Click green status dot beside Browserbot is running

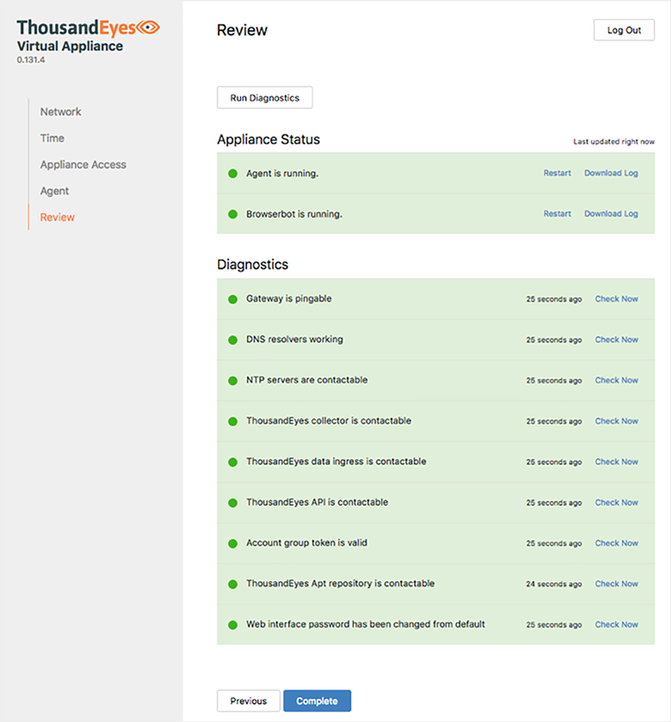point(232,214)
